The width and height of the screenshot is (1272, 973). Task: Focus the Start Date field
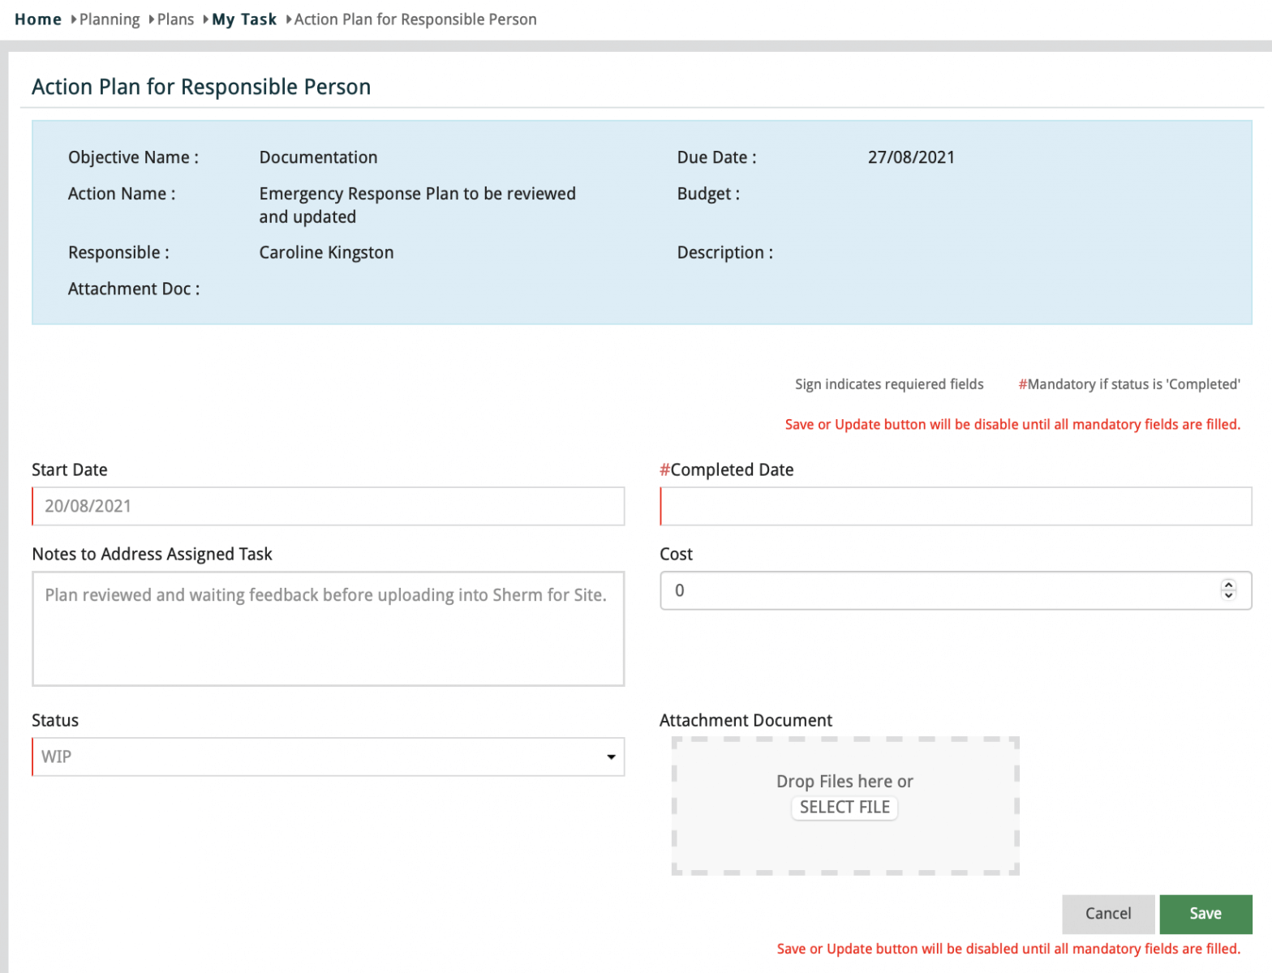point(328,506)
